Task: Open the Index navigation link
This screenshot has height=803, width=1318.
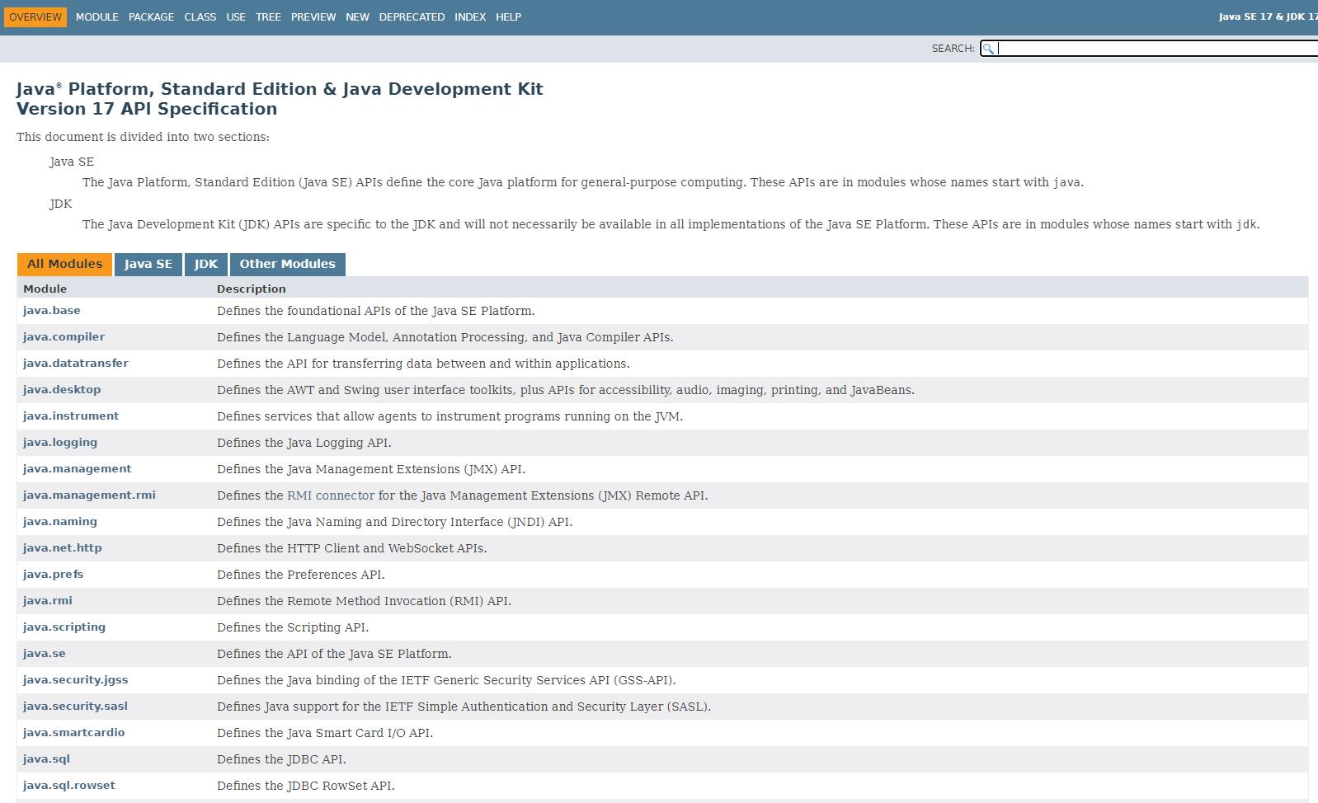Action: click(469, 17)
